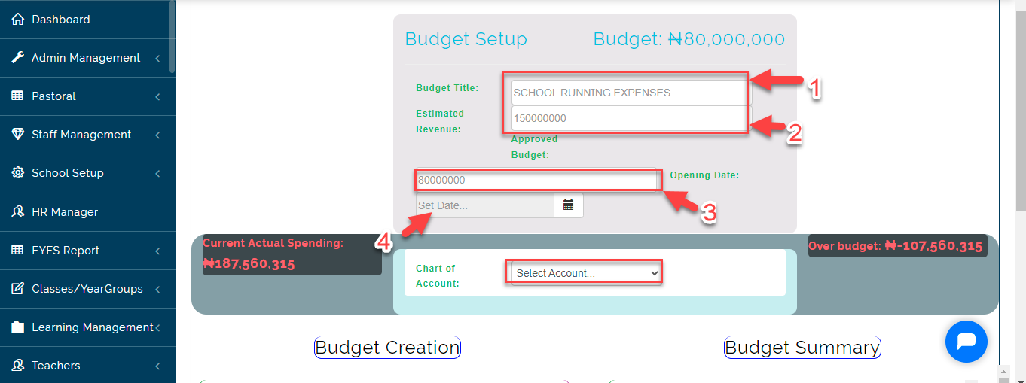
Task: Click the Admin Management wrench icon
Action: [x=18, y=58]
